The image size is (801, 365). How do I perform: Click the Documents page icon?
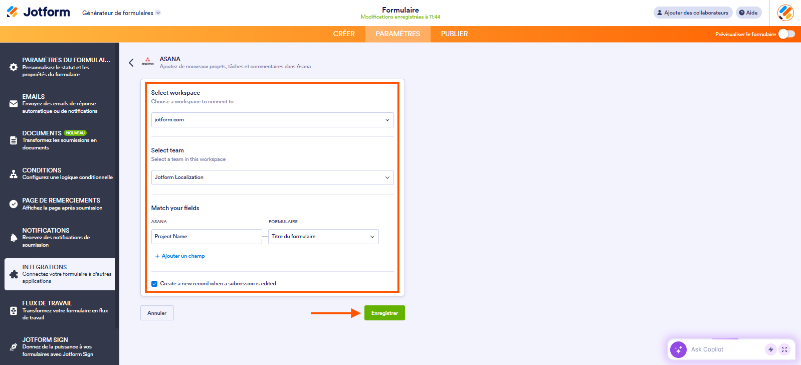click(14, 140)
